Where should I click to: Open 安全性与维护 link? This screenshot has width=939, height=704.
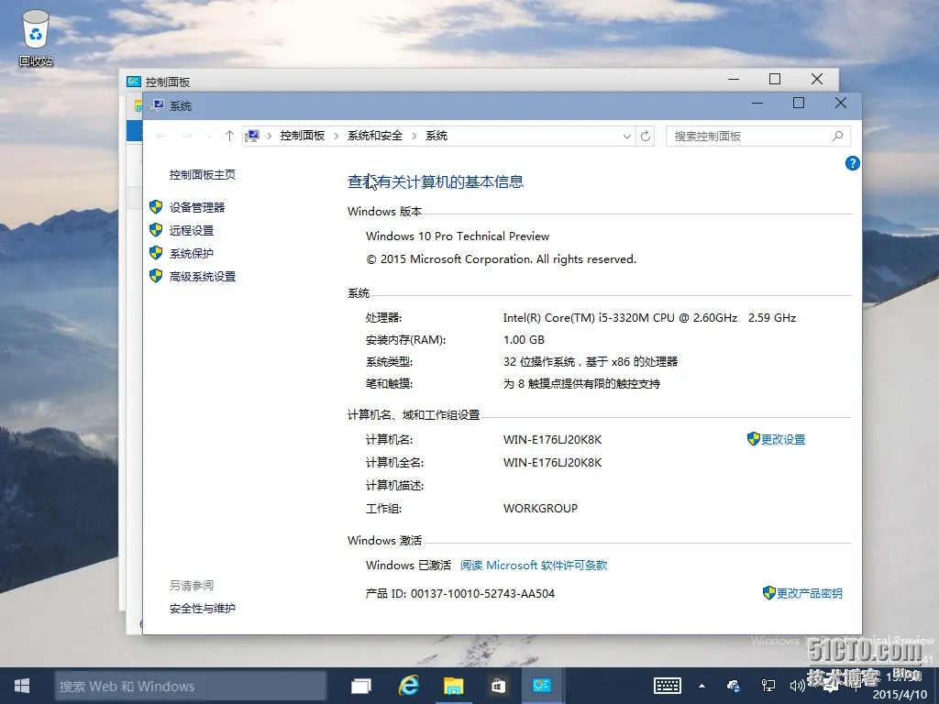203,609
